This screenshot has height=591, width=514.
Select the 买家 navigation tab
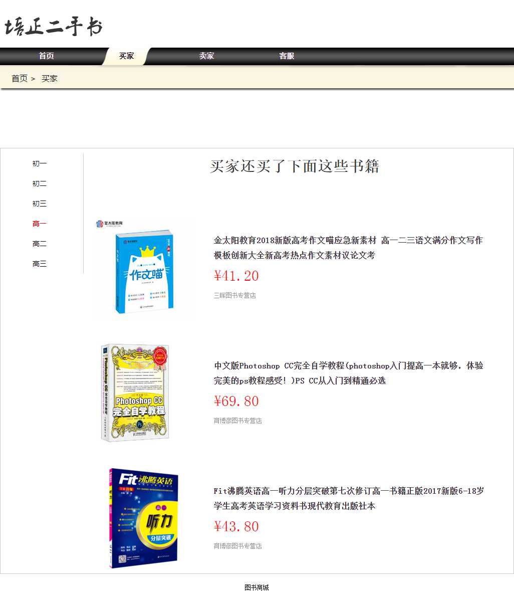coord(127,56)
